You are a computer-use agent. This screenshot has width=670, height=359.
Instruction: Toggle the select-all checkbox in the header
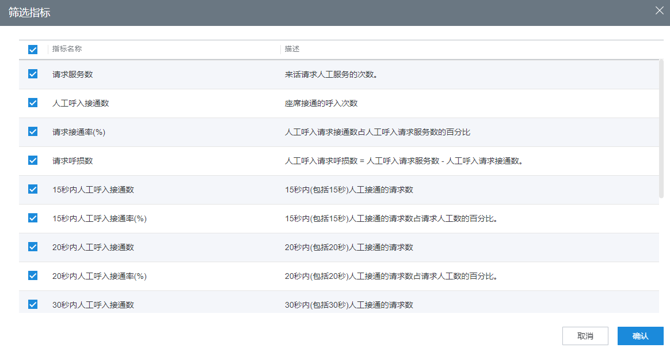33,50
